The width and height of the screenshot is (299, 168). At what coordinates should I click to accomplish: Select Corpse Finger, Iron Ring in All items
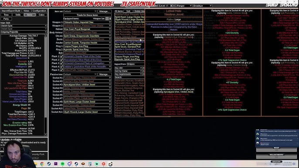point(130,57)
